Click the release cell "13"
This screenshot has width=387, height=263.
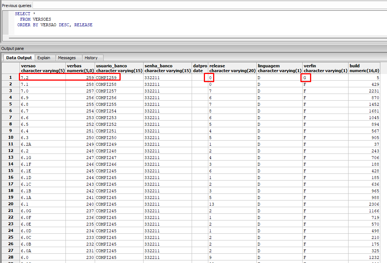click(232, 204)
